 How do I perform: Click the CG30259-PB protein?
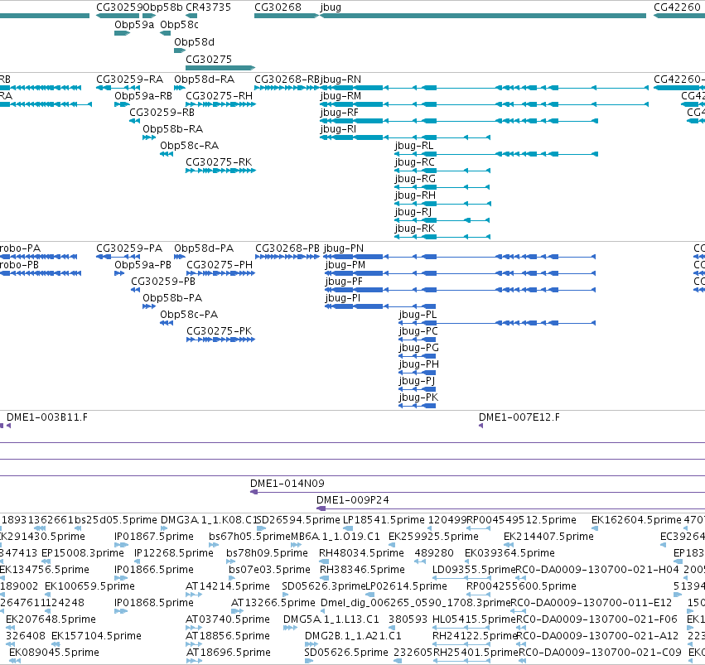pyautogui.click(x=135, y=290)
